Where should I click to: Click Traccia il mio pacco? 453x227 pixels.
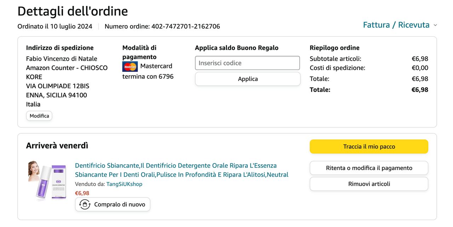pos(369,146)
